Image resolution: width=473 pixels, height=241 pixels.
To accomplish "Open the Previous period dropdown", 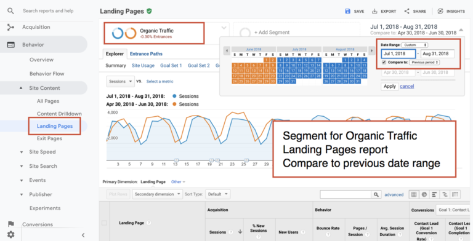I will coord(424,62).
